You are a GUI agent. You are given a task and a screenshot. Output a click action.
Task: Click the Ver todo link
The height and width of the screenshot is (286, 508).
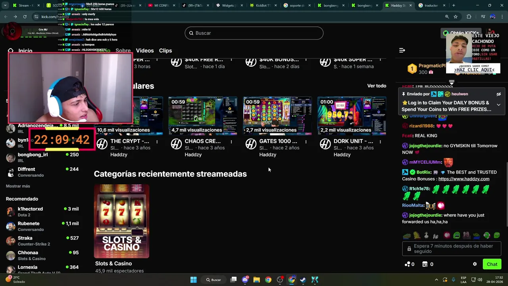pyautogui.click(x=377, y=86)
